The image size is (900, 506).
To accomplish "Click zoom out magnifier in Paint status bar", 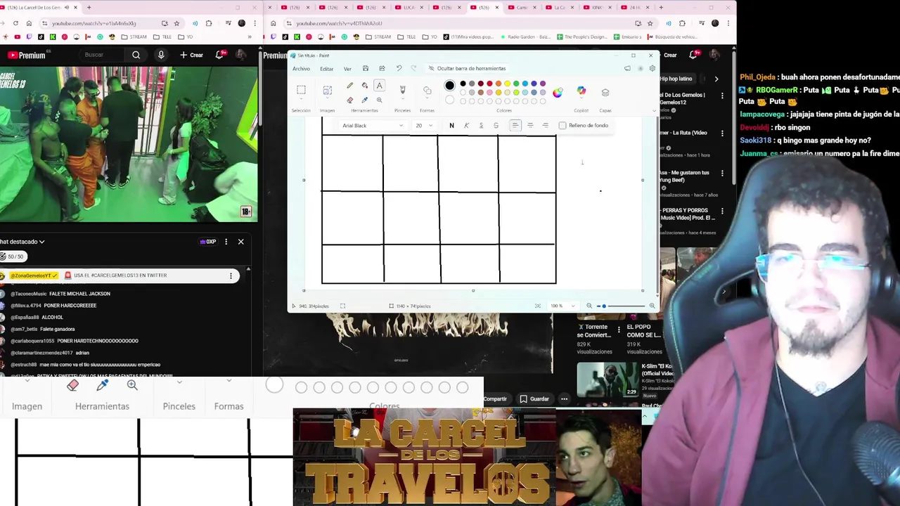I will pos(589,306).
